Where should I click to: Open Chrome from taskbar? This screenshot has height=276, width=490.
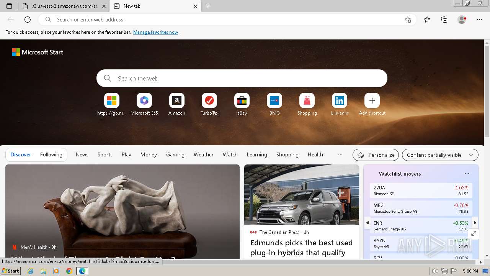pos(69,271)
